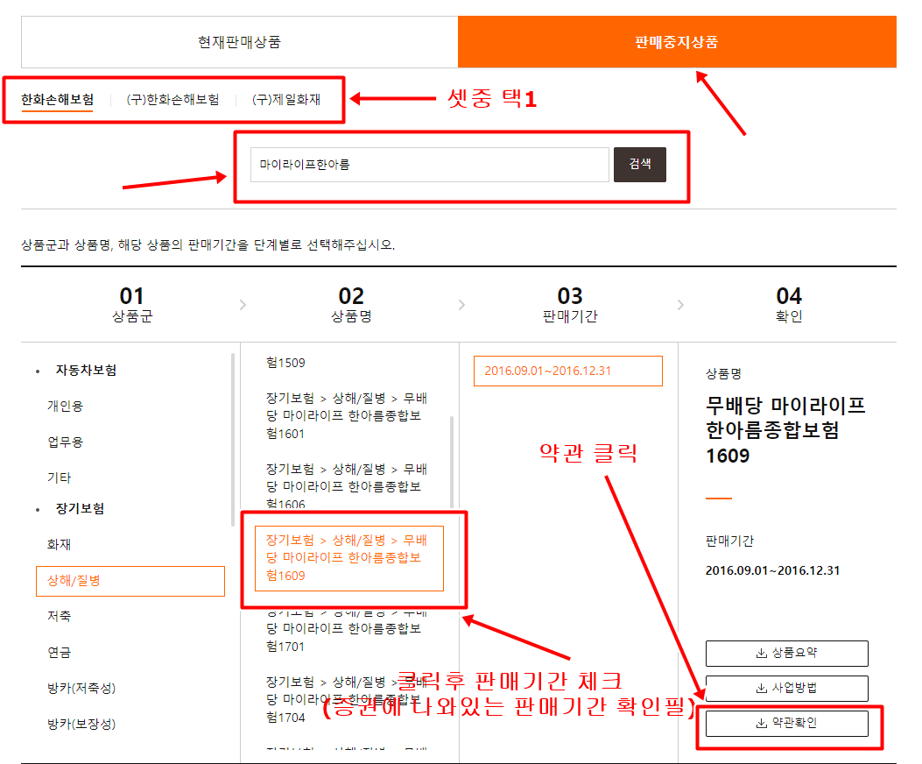Click the 03 판매기간 step header
The image size is (922, 764).
(570, 304)
